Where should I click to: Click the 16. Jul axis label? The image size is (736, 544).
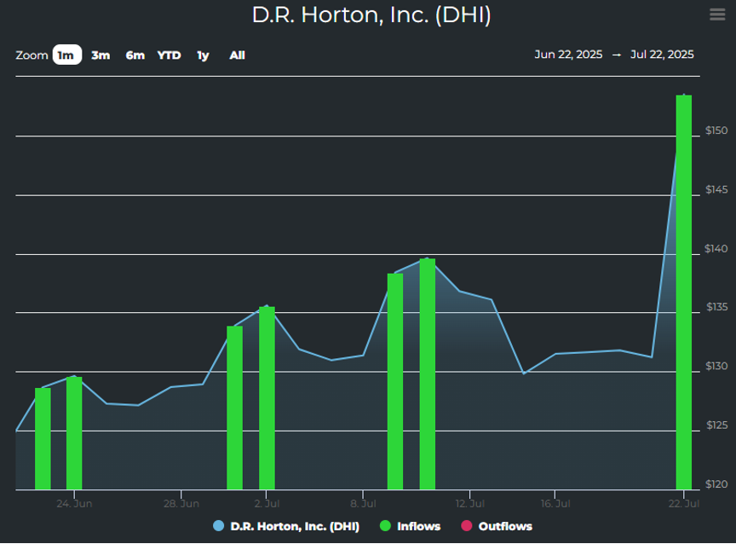(x=555, y=504)
